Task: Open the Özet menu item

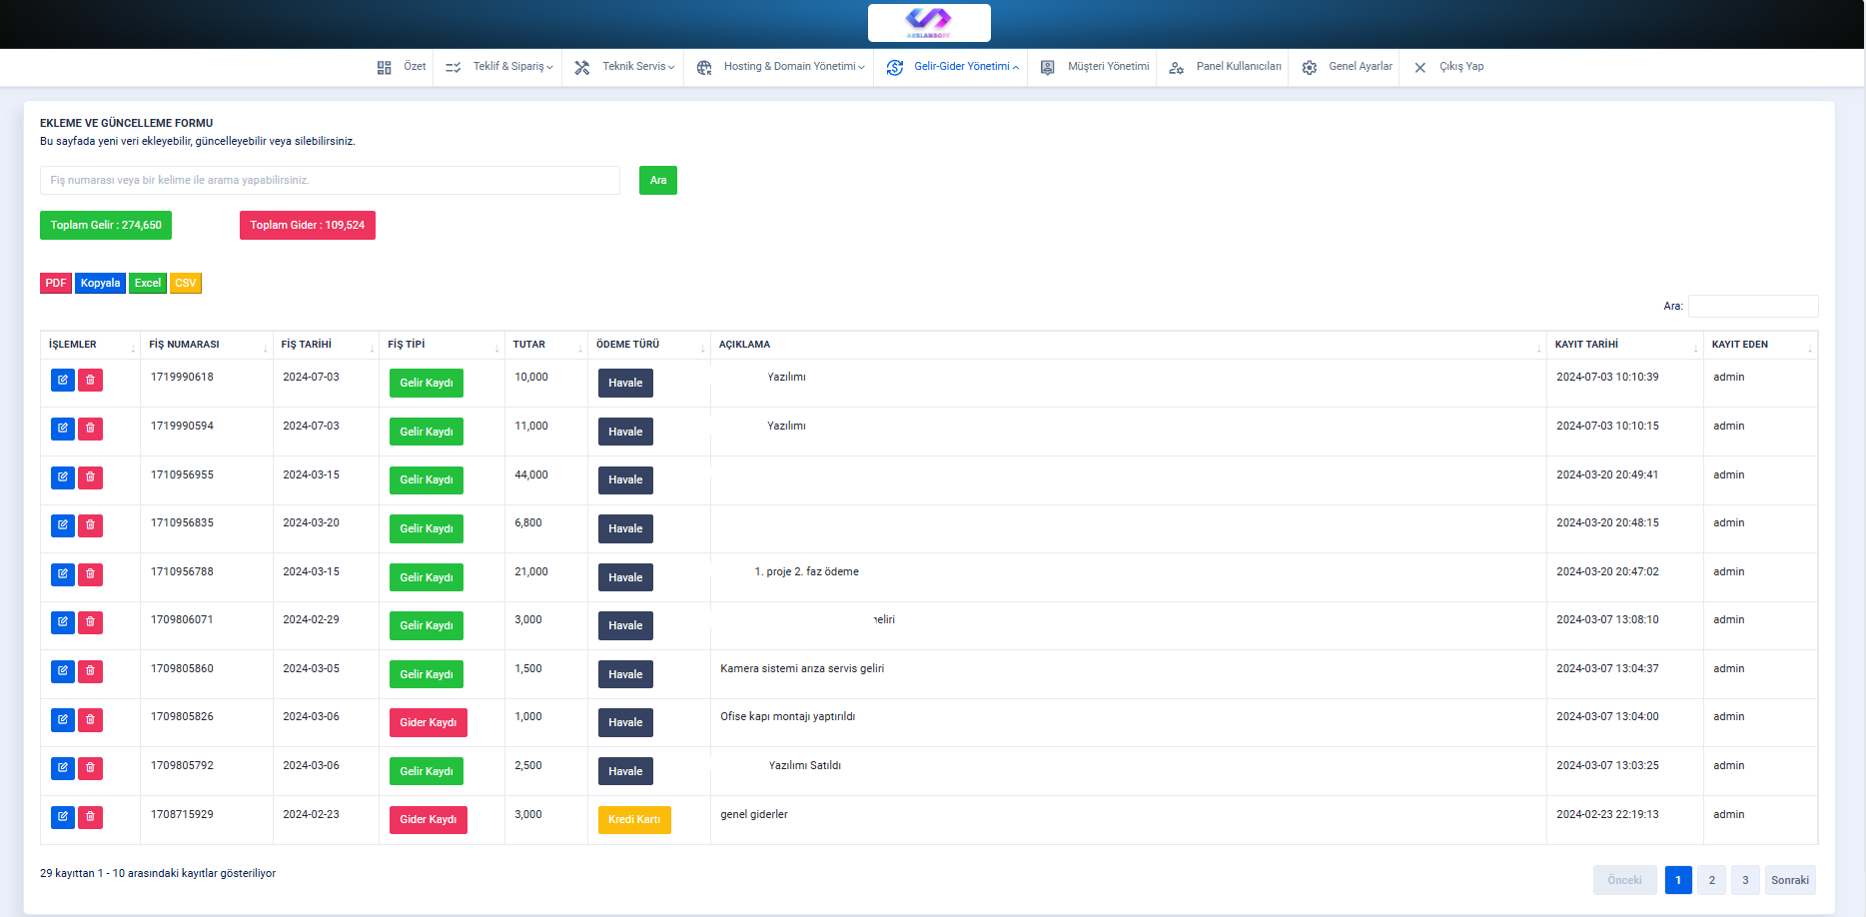Action: coord(415,67)
